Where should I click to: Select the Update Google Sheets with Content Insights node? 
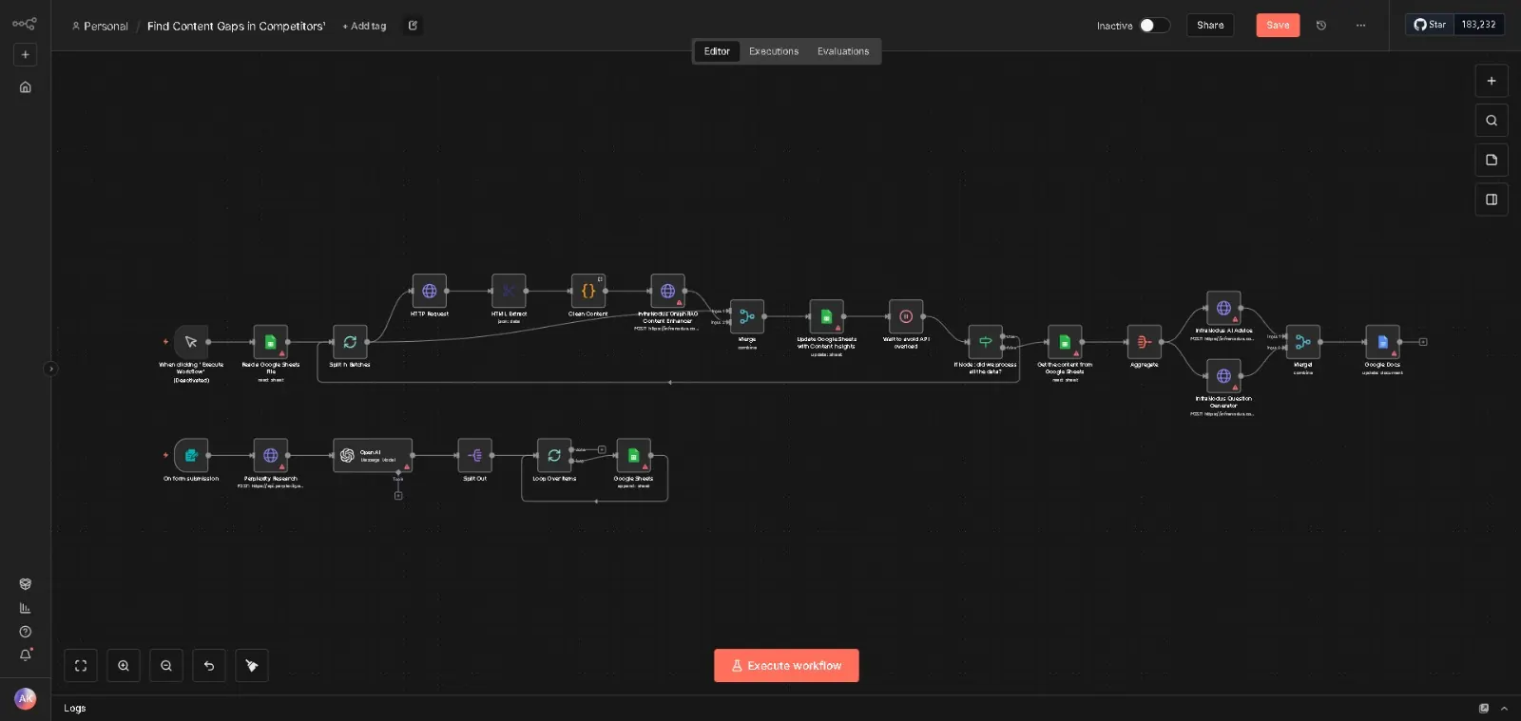826,316
